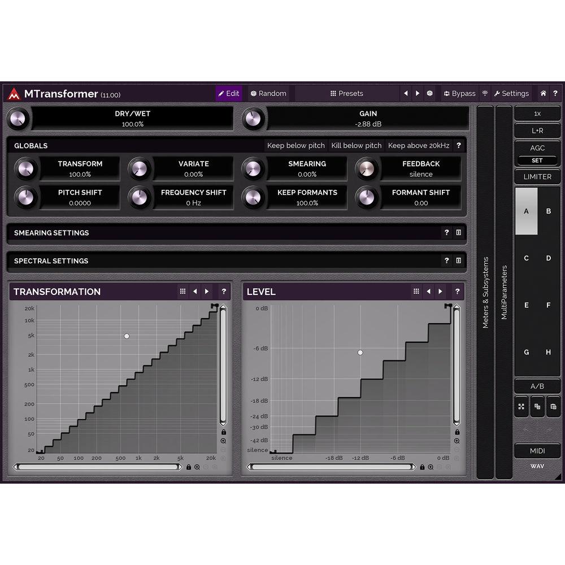Open presets grid for the Level panel

click(416, 292)
